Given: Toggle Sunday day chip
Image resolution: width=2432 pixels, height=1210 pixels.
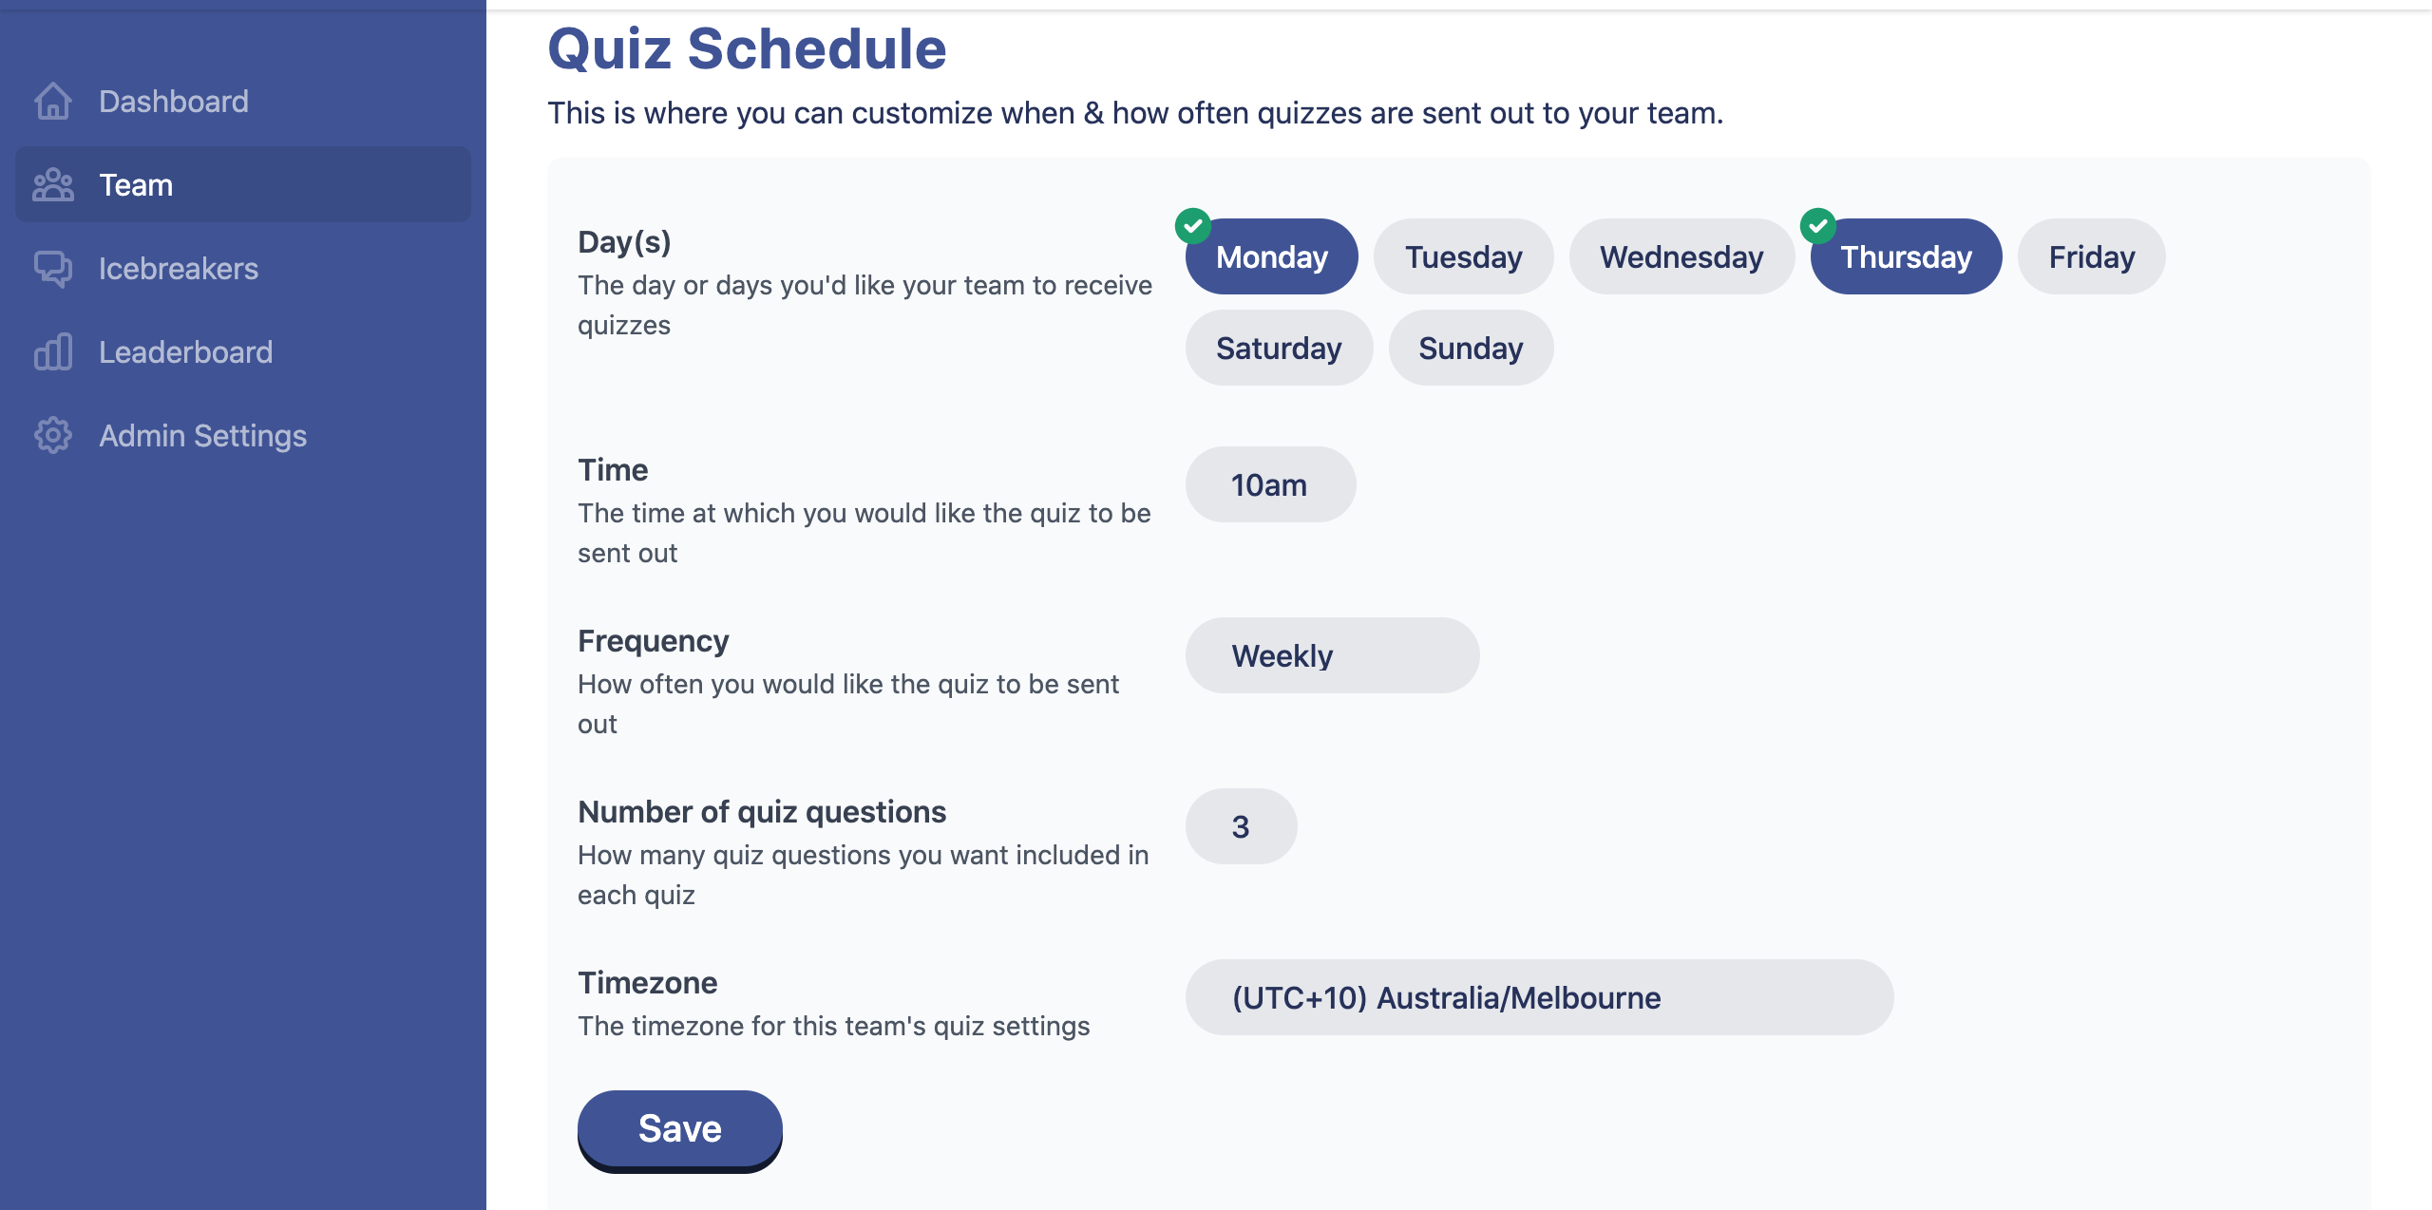Looking at the screenshot, I should click(x=1471, y=348).
